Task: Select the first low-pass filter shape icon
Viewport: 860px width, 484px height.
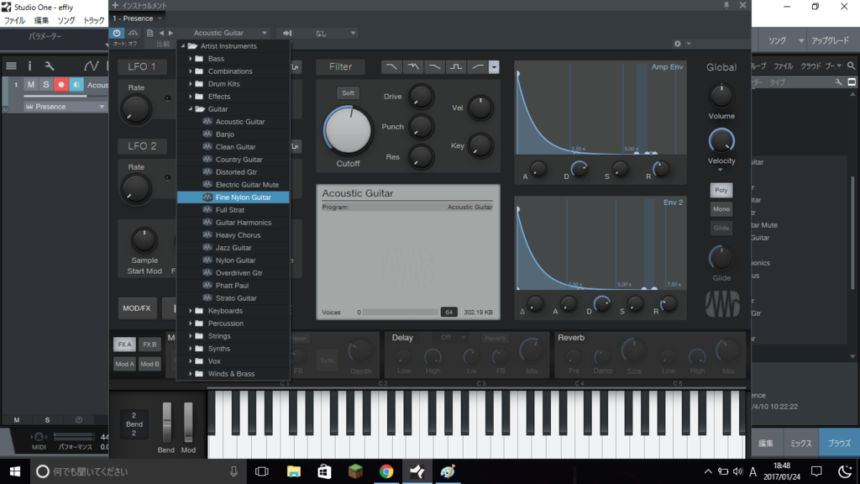Action: pyautogui.click(x=391, y=66)
